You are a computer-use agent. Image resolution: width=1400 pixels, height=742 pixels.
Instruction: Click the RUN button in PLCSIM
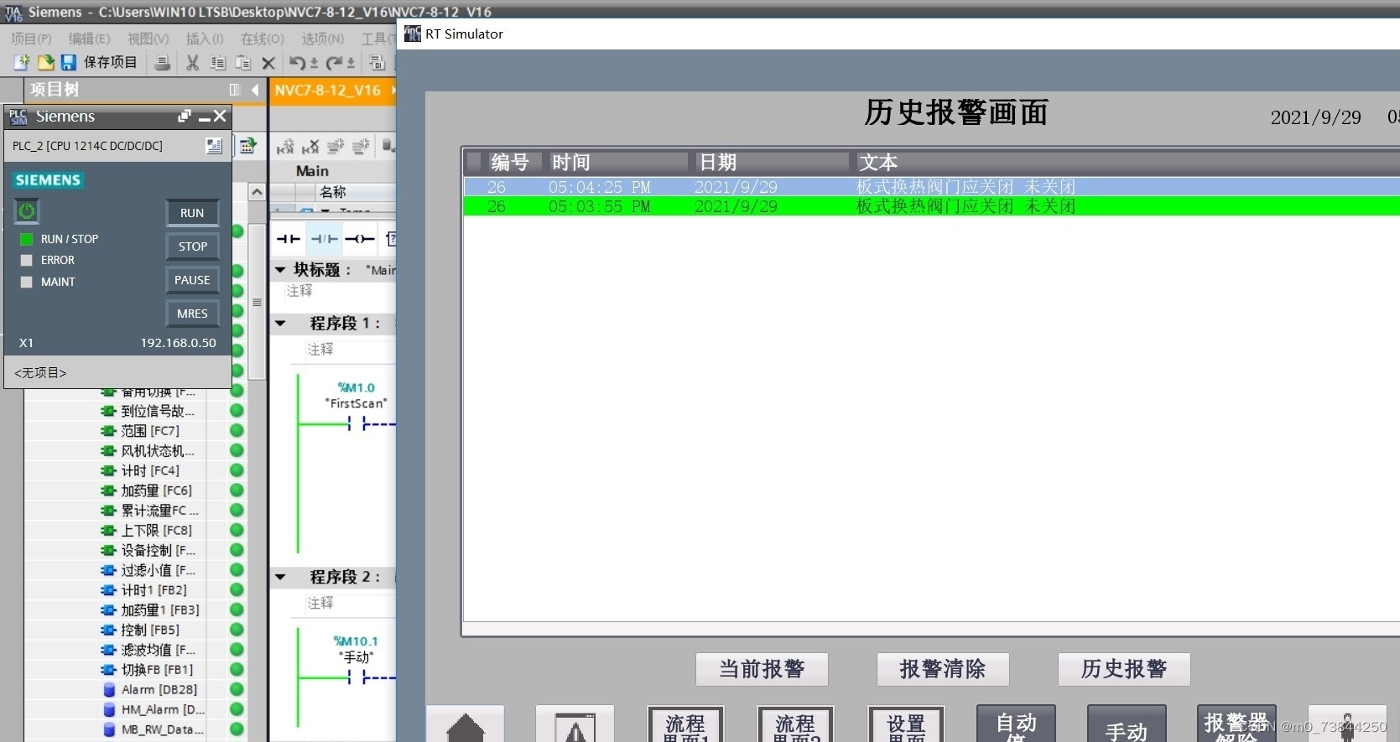click(x=192, y=213)
